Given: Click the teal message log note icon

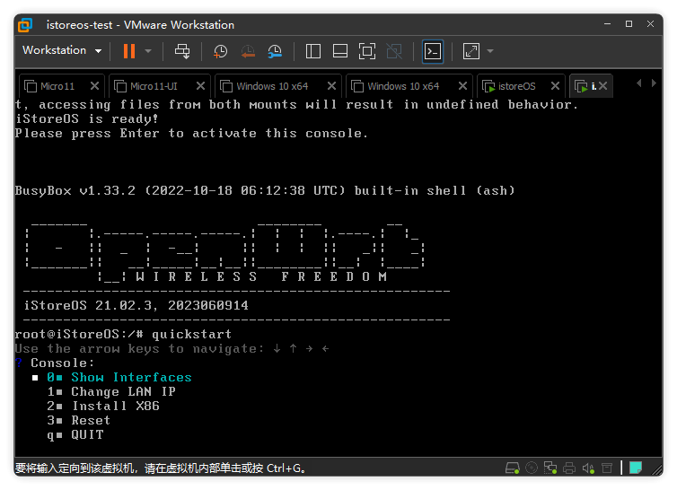Looking at the screenshot, I should (x=635, y=468).
